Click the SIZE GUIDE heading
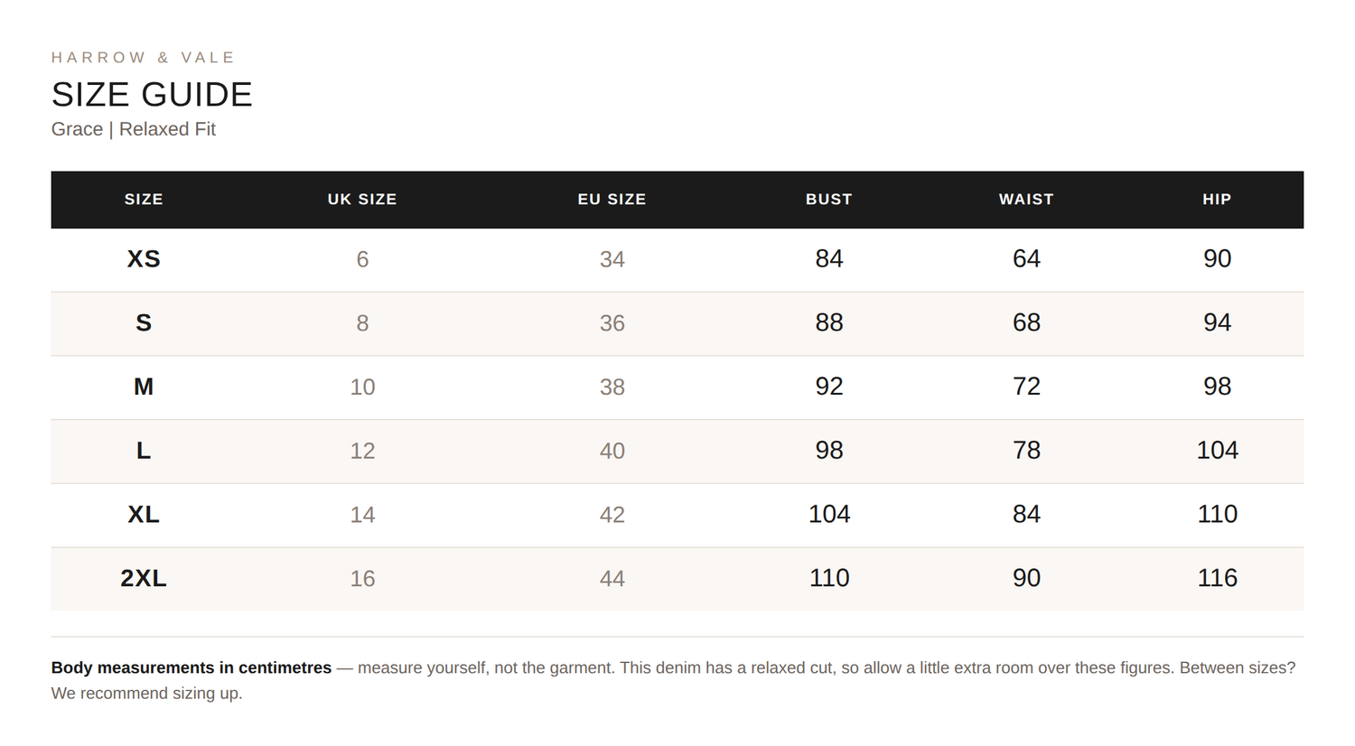This screenshot has width=1355, height=746. tap(152, 95)
